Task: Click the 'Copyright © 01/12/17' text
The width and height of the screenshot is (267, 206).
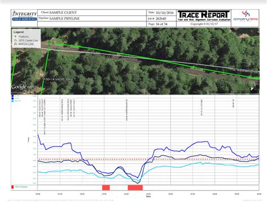Action: coord(204,24)
